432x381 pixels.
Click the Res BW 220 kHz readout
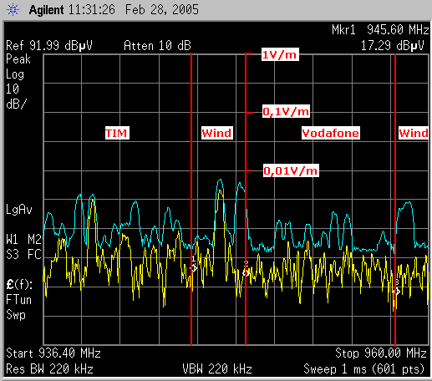pos(49,369)
